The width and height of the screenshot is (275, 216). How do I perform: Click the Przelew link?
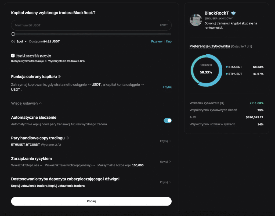(x=157, y=41)
